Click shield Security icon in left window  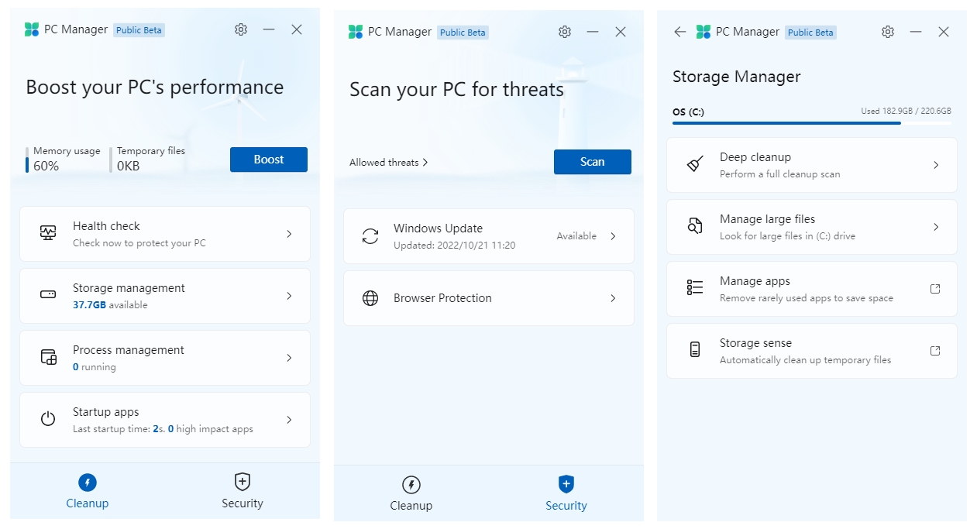click(x=243, y=482)
